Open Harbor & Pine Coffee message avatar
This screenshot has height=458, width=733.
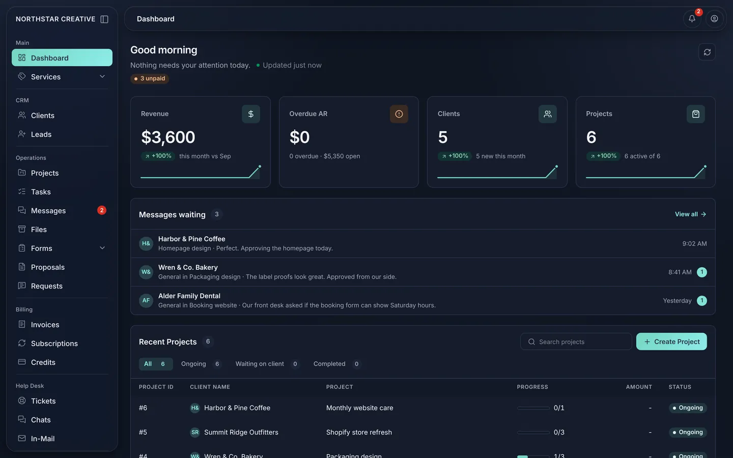146,244
